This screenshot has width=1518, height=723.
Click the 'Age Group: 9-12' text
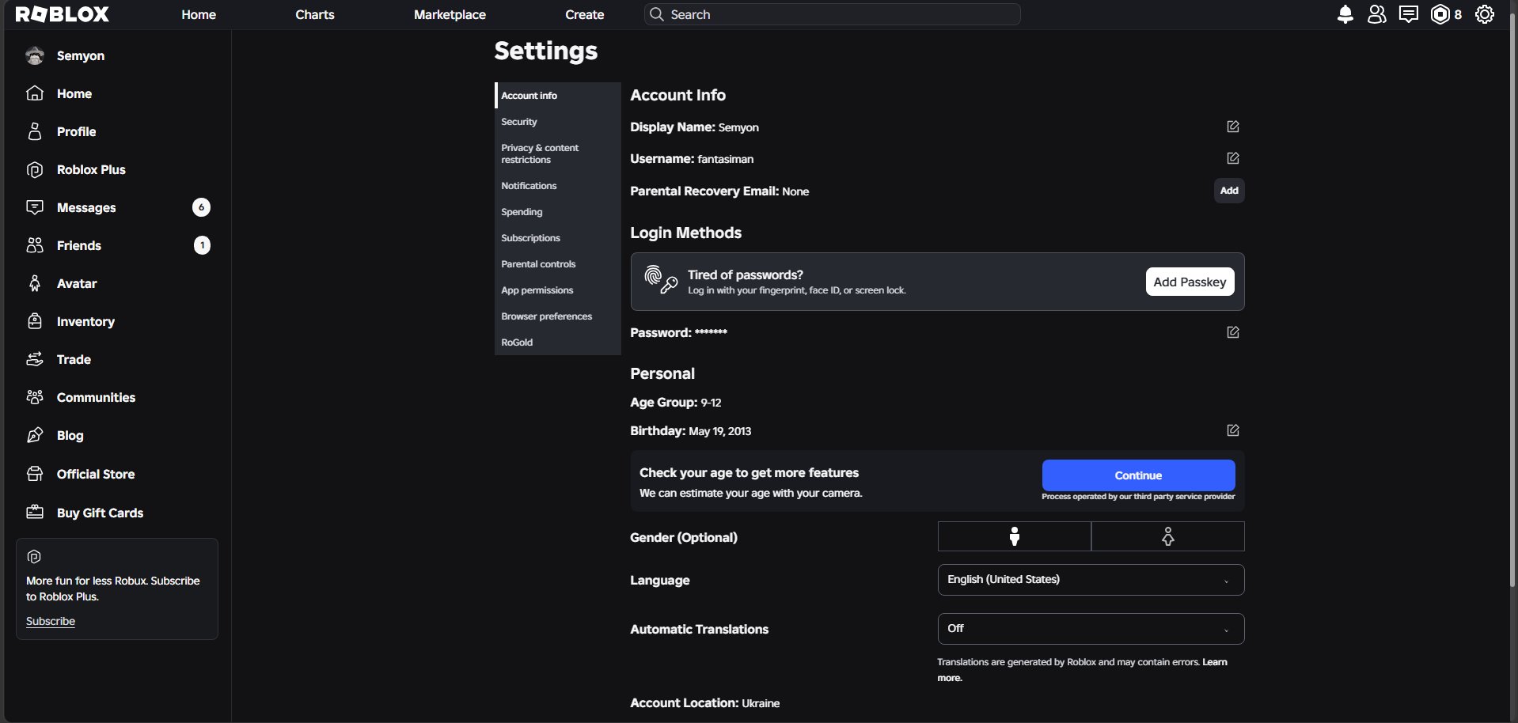tap(676, 403)
